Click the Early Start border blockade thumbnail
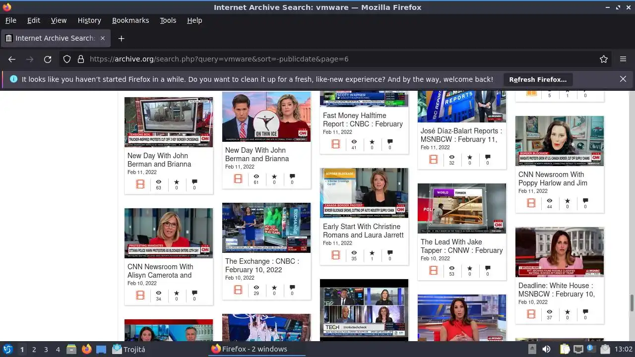Viewport: 635px width, 357px height. tap(364, 193)
